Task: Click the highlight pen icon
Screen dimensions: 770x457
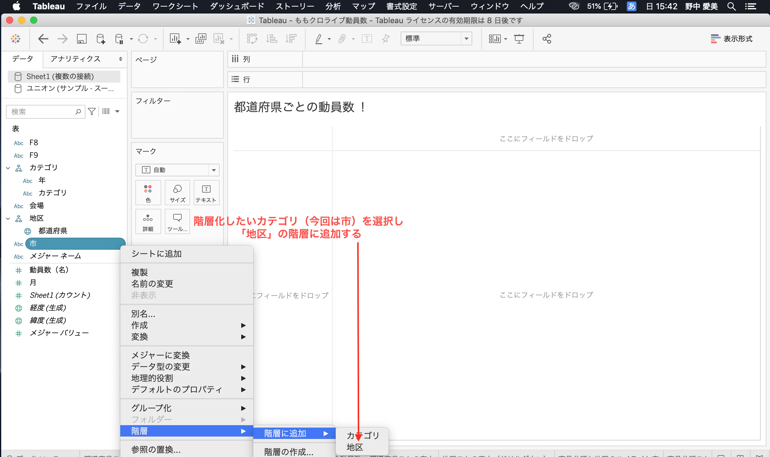Action: [319, 39]
